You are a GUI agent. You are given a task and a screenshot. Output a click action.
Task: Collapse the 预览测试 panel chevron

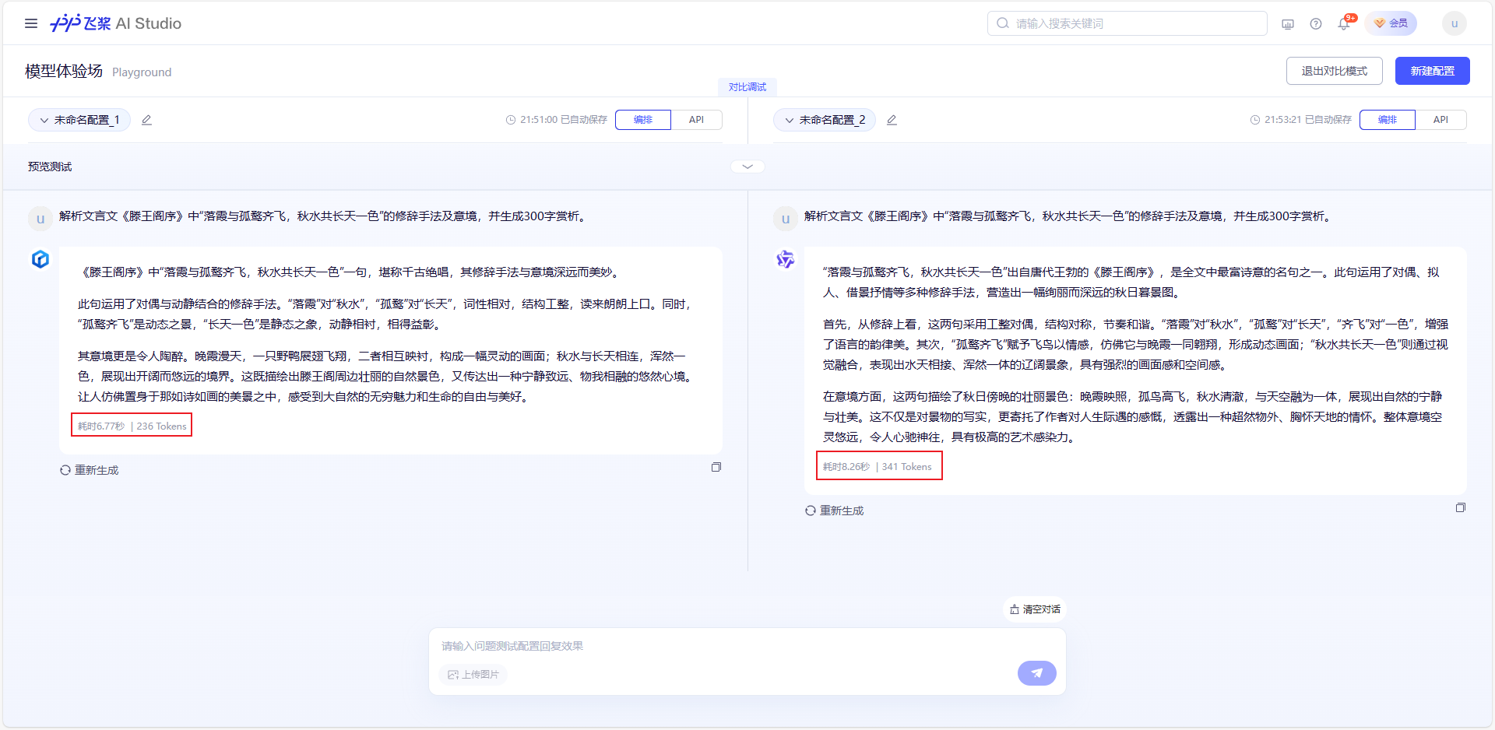coord(747,166)
